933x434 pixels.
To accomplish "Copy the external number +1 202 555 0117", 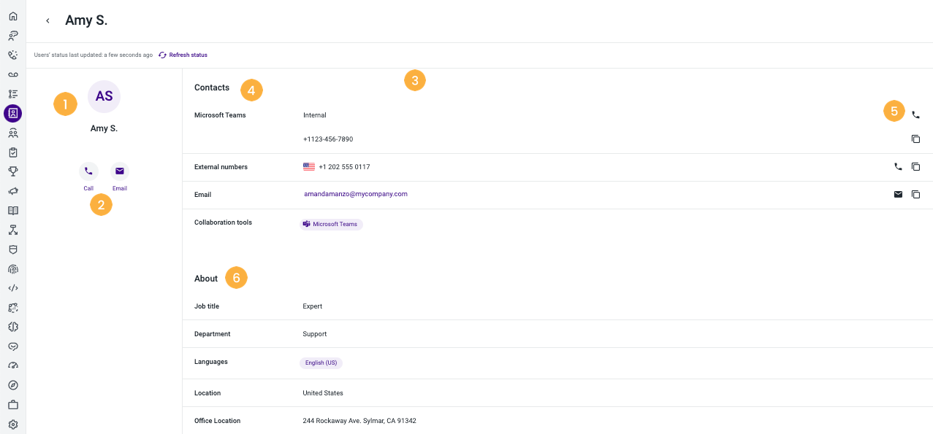I will pos(916,167).
